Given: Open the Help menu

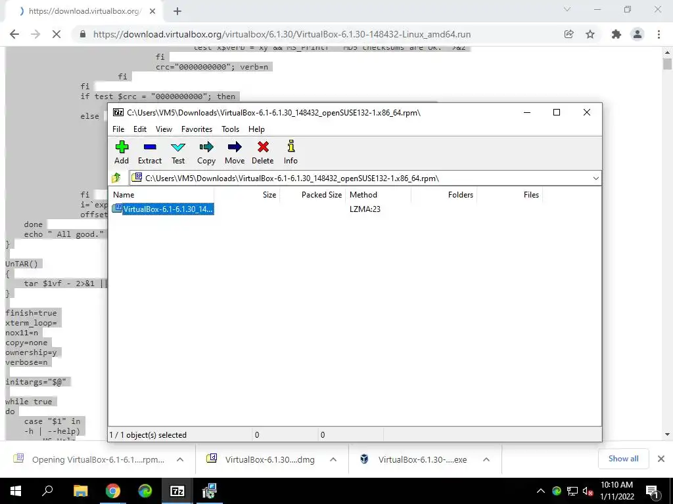Looking at the screenshot, I should click(256, 129).
